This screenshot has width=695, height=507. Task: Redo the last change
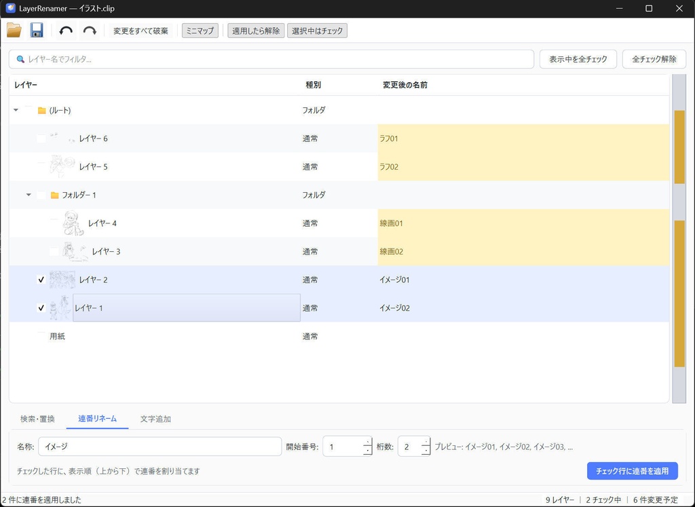coord(90,31)
